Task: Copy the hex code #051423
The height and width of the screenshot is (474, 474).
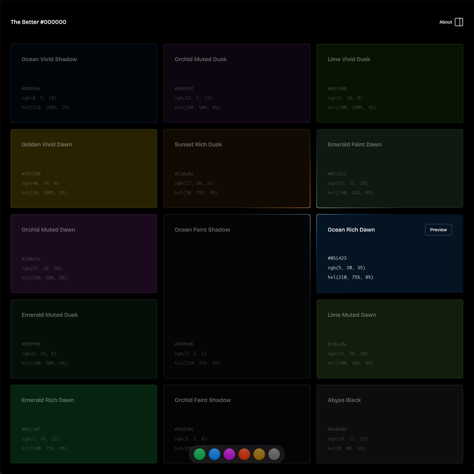Action: pos(337,258)
